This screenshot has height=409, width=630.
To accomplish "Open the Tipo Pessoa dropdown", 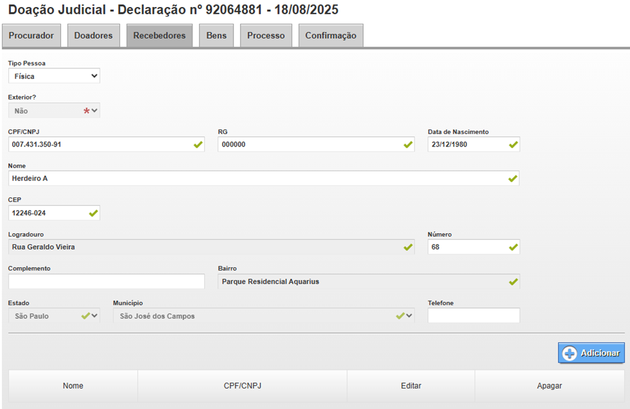I will pos(54,76).
